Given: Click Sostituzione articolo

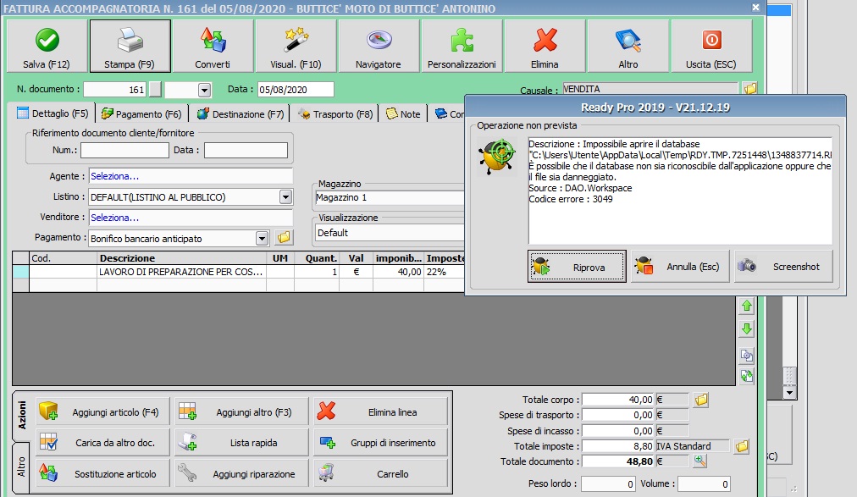Looking at the screenshot, I should click(x=102, y=473).
